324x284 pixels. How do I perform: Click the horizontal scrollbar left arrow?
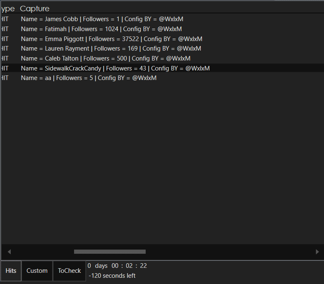(x=9, y=252)
